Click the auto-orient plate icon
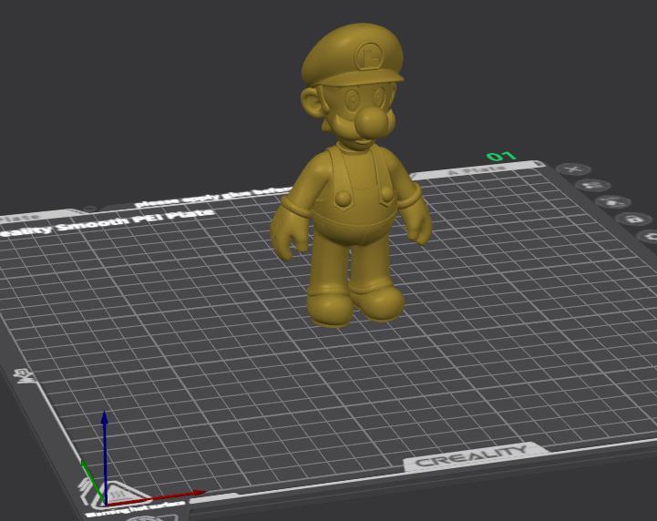The height and width of the screenshot is (521, 657). [x=612, y=202]
